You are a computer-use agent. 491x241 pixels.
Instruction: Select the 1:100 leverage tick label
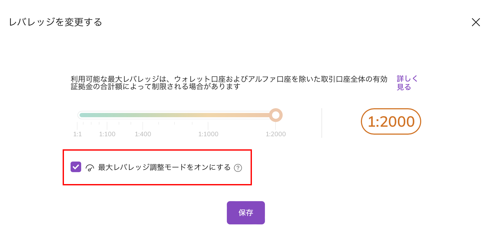tap(107, 134)
